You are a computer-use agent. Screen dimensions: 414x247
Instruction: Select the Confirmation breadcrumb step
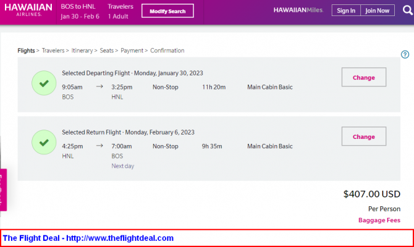167,51
